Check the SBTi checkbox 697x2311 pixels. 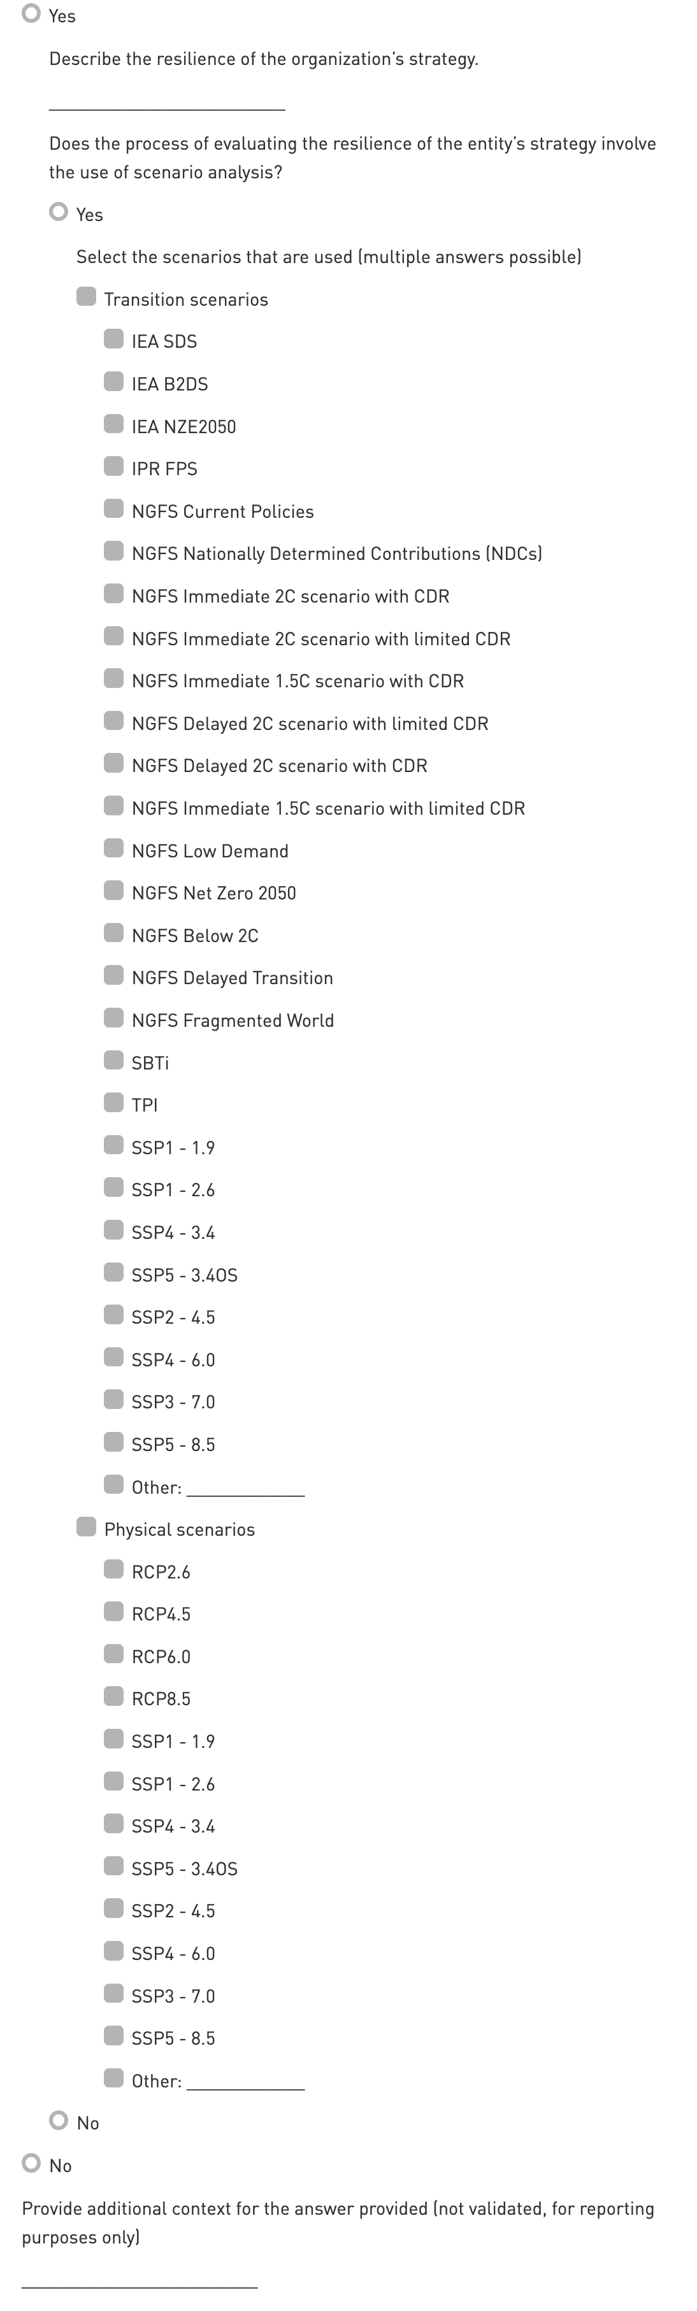113,1061
